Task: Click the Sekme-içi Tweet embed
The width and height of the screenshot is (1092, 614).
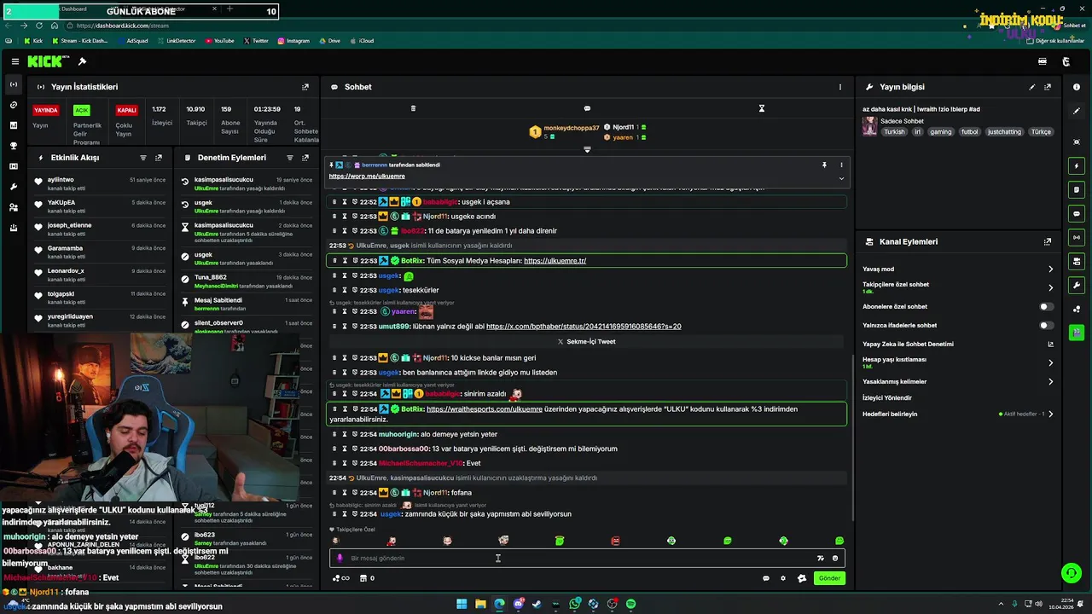Action: click(586, 342)
